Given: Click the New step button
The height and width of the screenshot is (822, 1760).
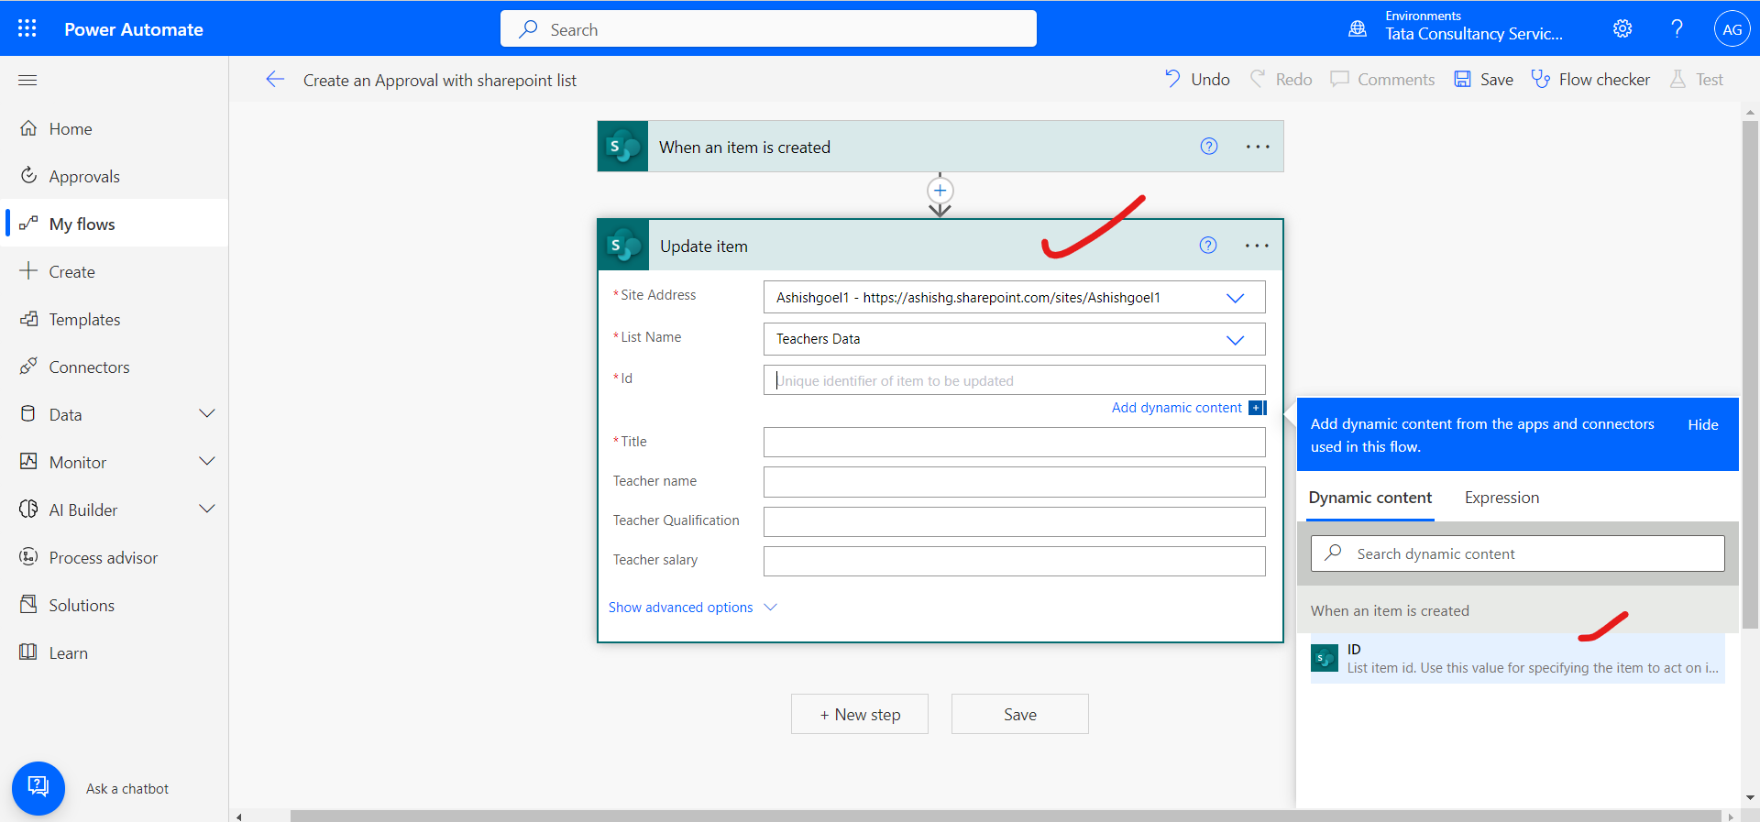Looking at the screenshot, I should point(860,715).
